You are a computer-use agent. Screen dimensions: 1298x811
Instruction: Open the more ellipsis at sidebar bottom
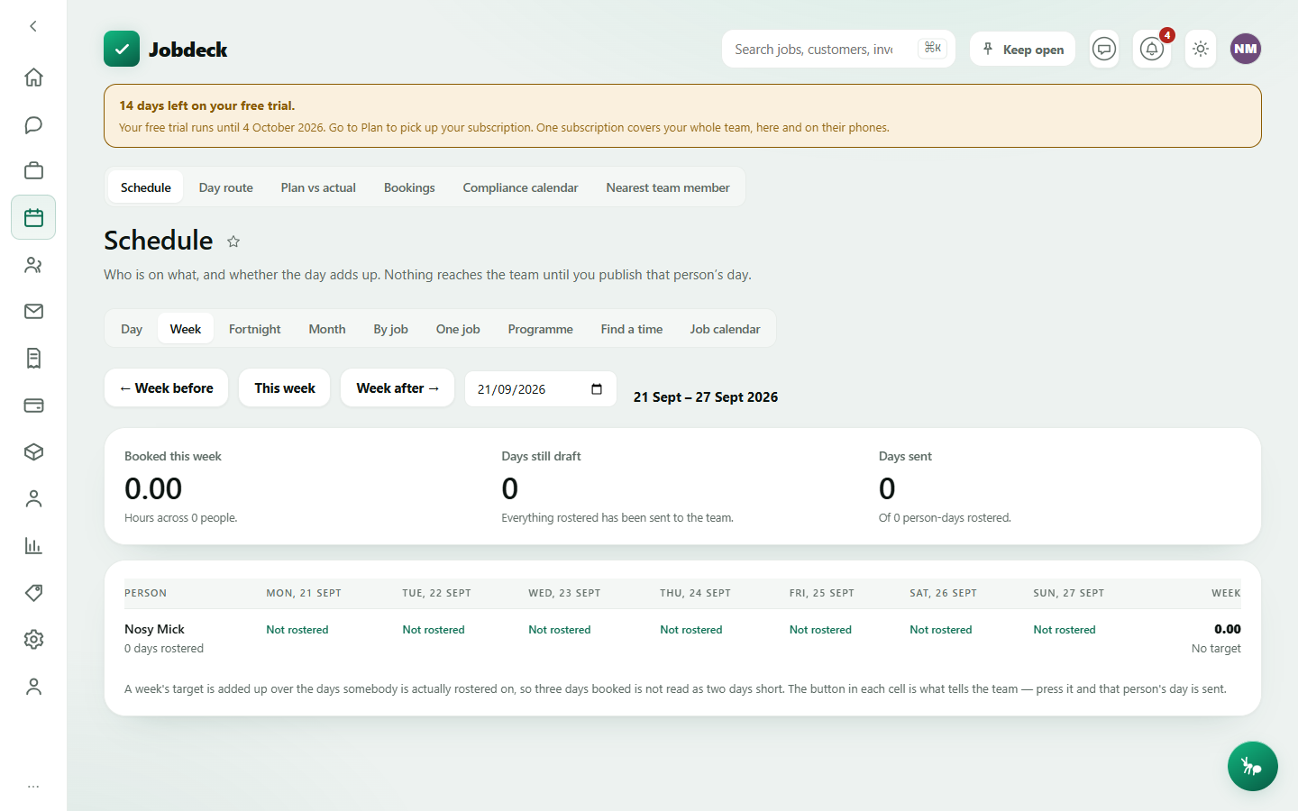coord(33,787)
